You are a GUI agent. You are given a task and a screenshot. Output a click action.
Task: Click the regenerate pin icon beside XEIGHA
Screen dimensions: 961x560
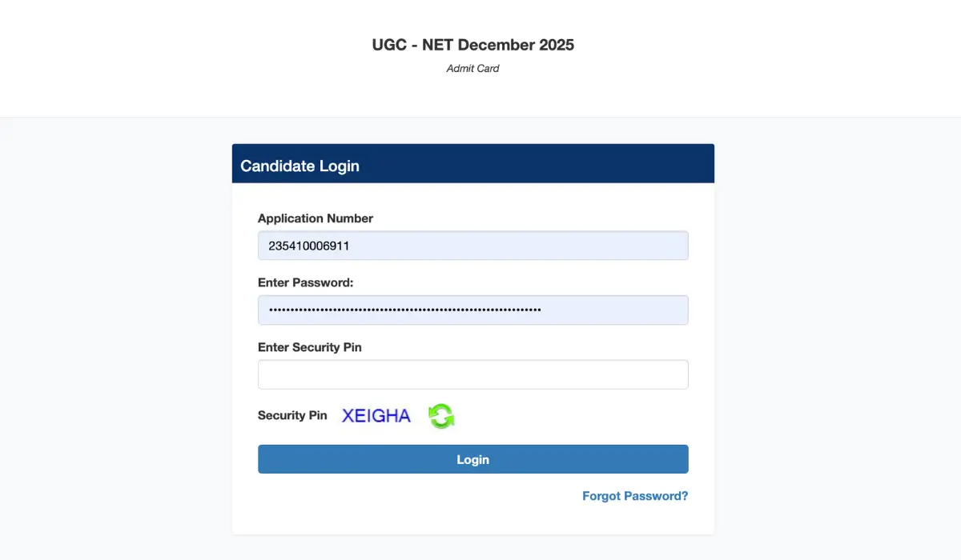(x=441, y=416)
